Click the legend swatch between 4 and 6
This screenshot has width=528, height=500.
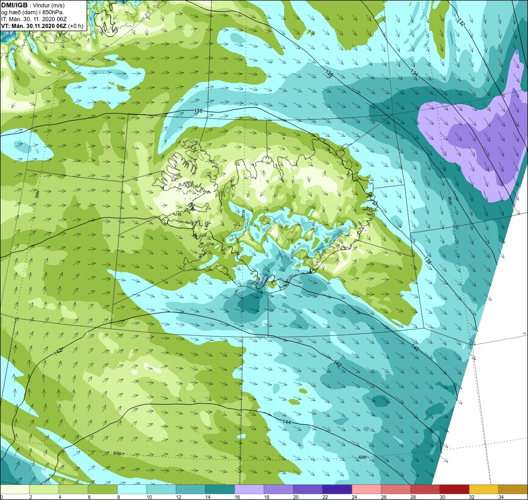click(x=73, y=489)
